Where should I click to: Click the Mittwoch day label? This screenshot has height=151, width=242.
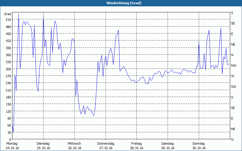point(74,144)
